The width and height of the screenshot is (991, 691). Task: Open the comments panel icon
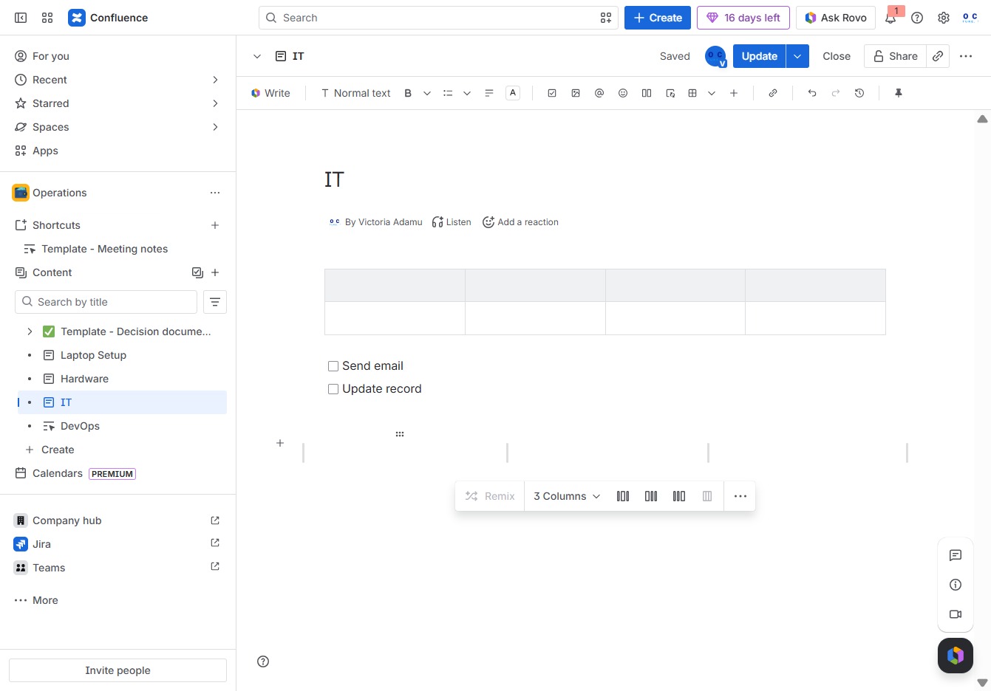click(x=956, y=555)
